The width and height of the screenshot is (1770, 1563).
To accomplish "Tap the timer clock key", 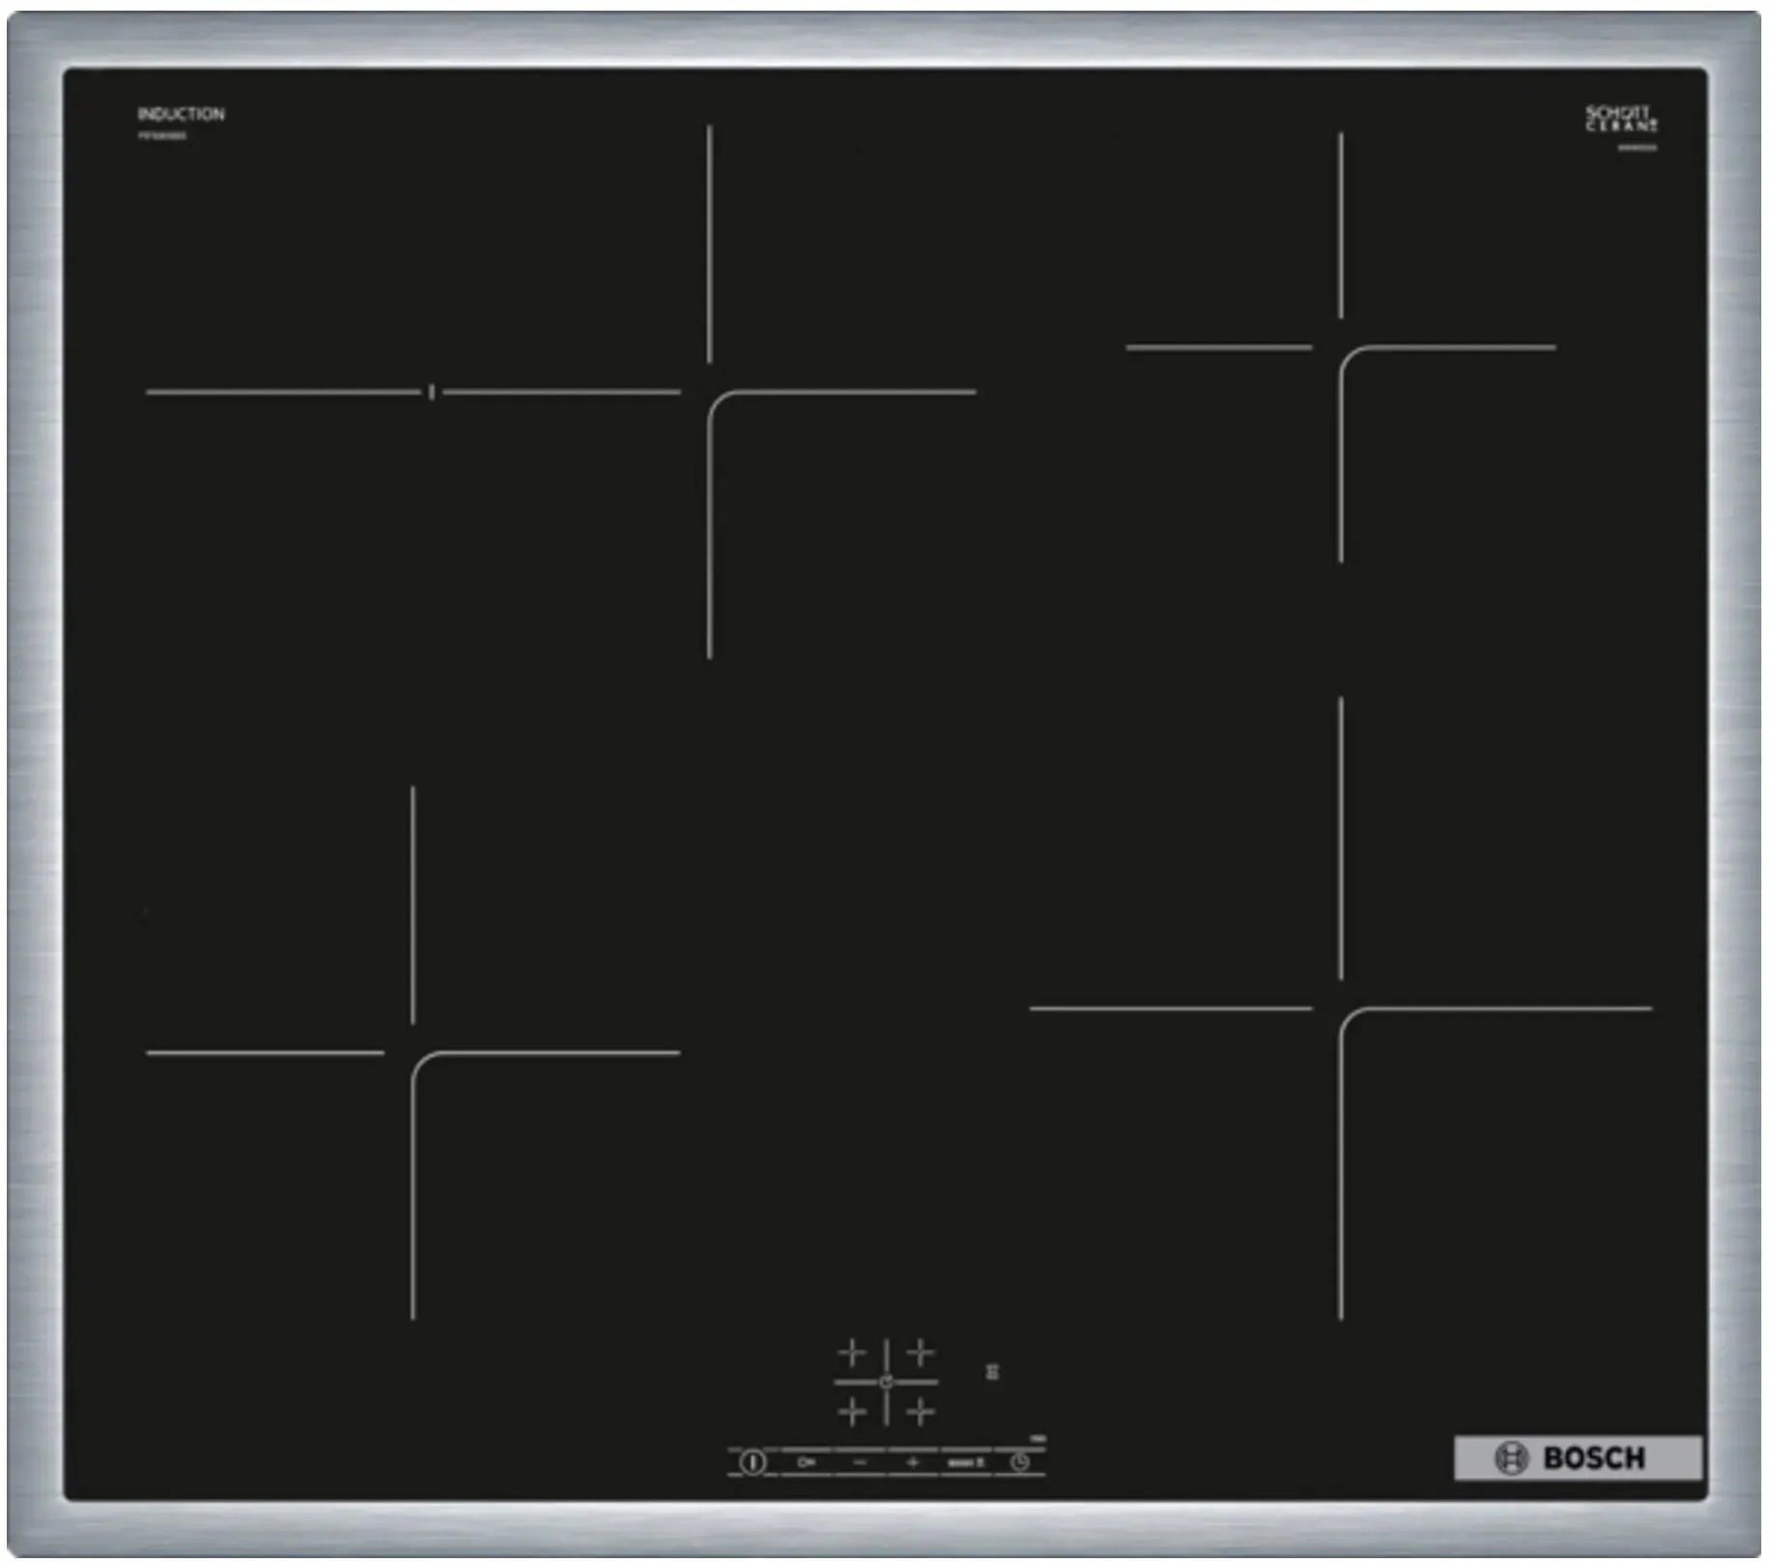I will click(x=1019, y=1463).
